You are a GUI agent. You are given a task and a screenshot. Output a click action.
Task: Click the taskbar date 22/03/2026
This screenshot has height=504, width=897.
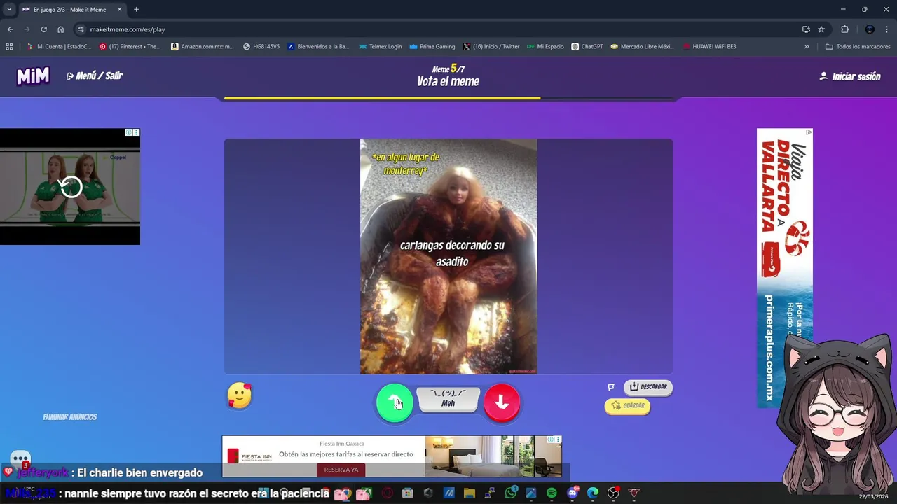pos(872,497)
